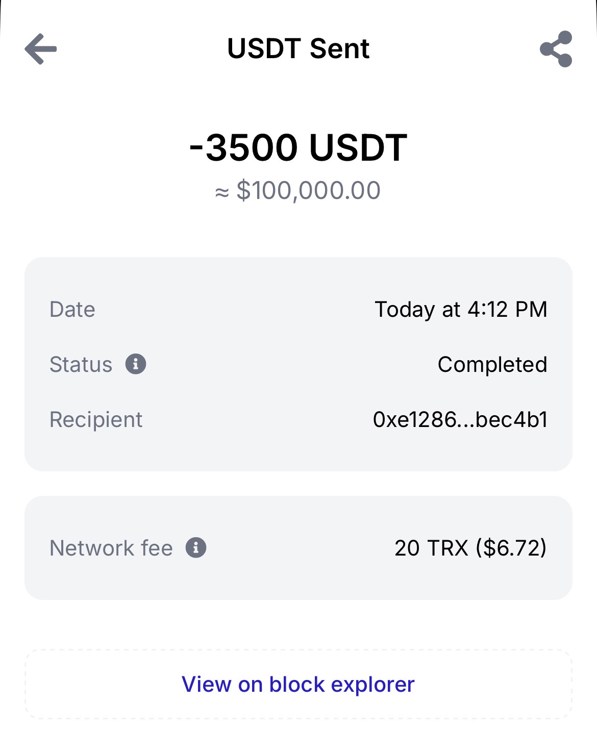
Task: Click the 'Status' row label
Action: (x=81, y=365)
